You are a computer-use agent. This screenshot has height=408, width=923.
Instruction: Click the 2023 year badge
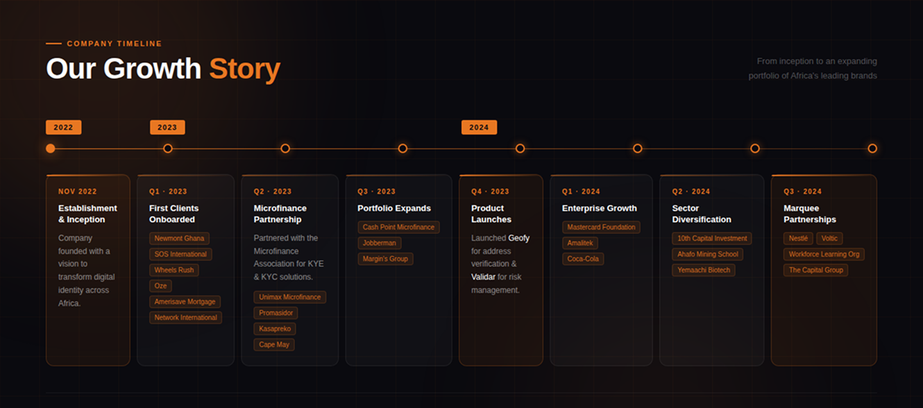167,128
